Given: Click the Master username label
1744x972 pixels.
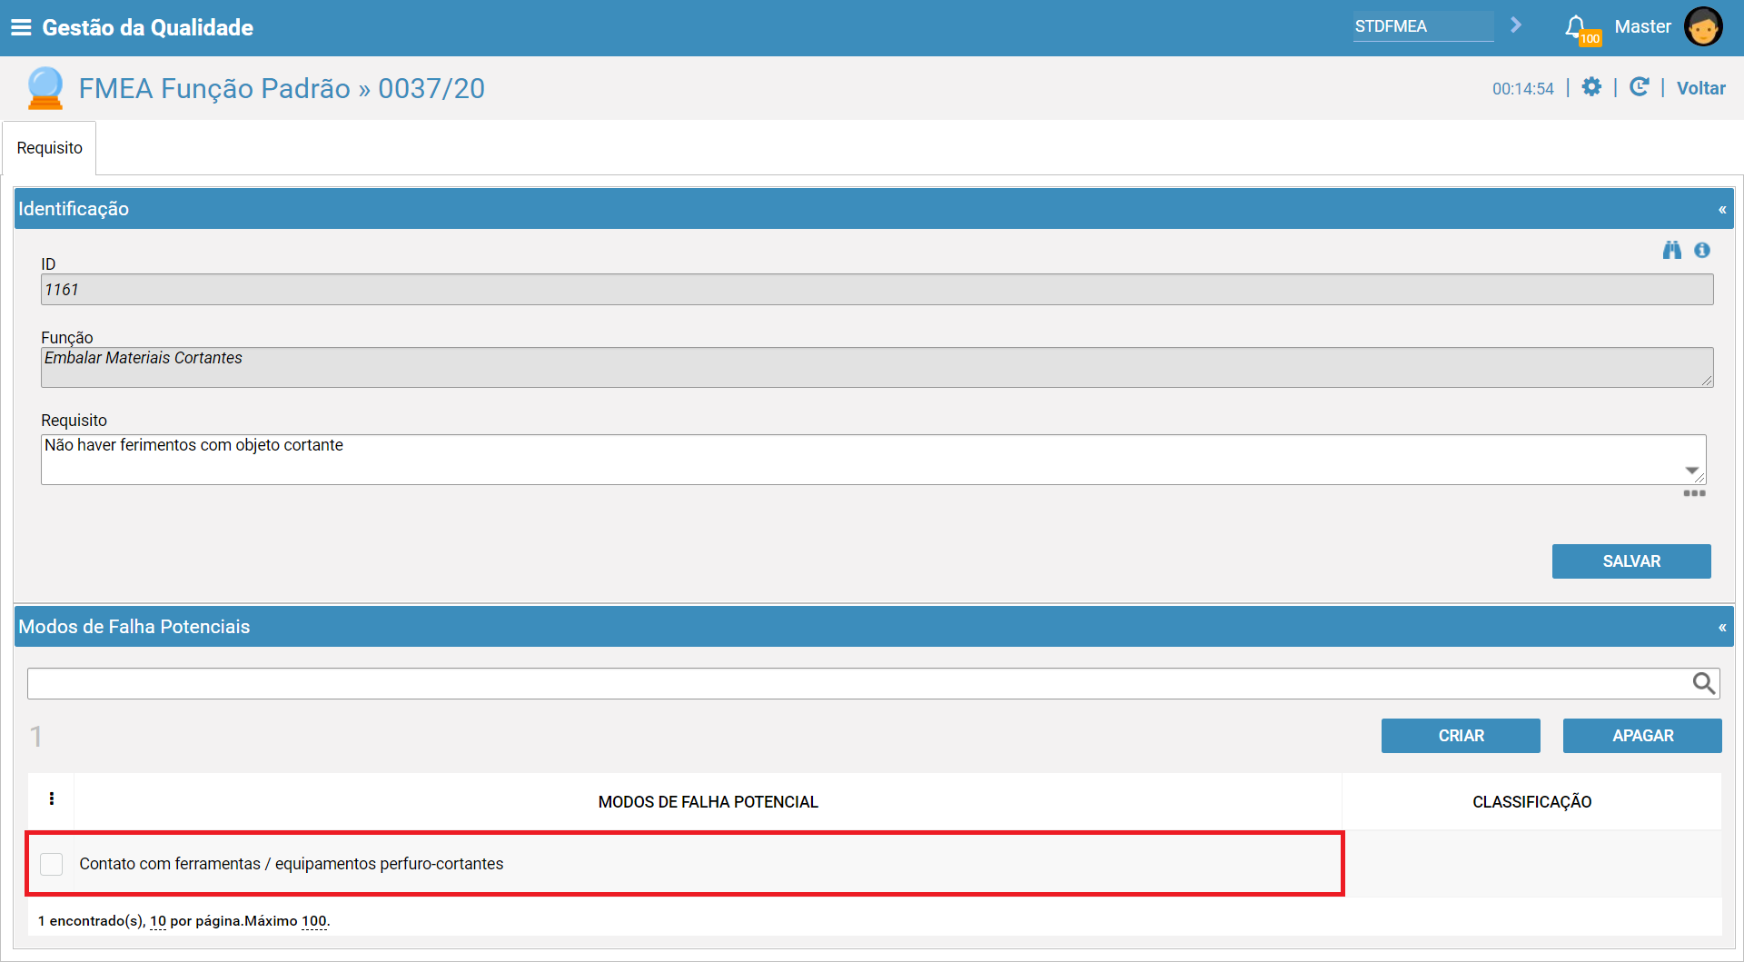Looking at the screenshot, I should [1642, 26].
